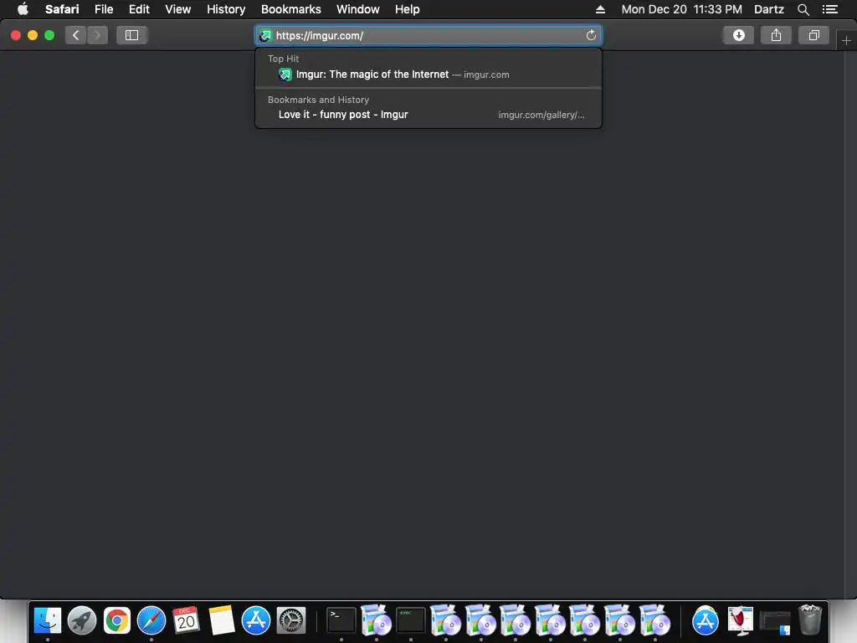Click the Imgur favicon in address bar
This screenshot has width=857, height=643.
265,35
